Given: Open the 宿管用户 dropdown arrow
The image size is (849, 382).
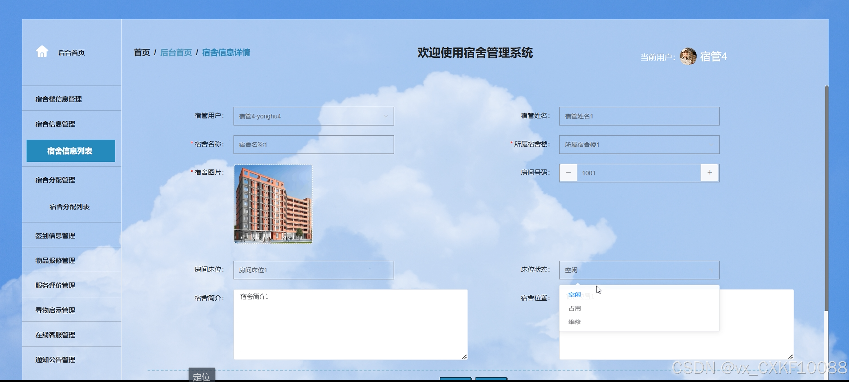Looking at the screenshot, I should [x=385, y=116].
